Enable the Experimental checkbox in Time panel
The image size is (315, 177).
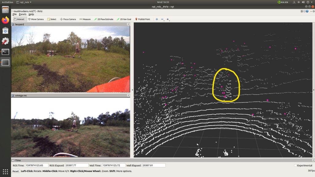point(296,165)
